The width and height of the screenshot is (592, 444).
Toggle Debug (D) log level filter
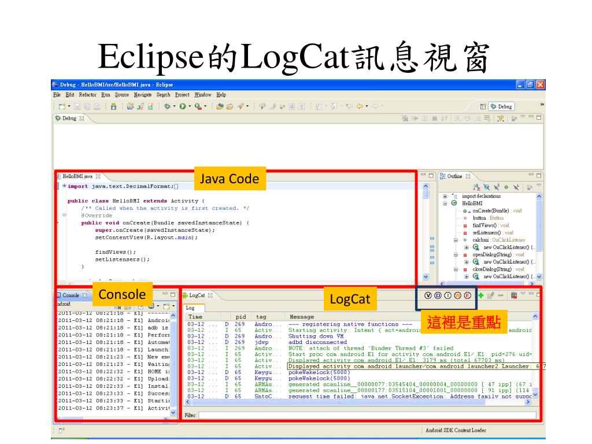click(x=438, y=295)
